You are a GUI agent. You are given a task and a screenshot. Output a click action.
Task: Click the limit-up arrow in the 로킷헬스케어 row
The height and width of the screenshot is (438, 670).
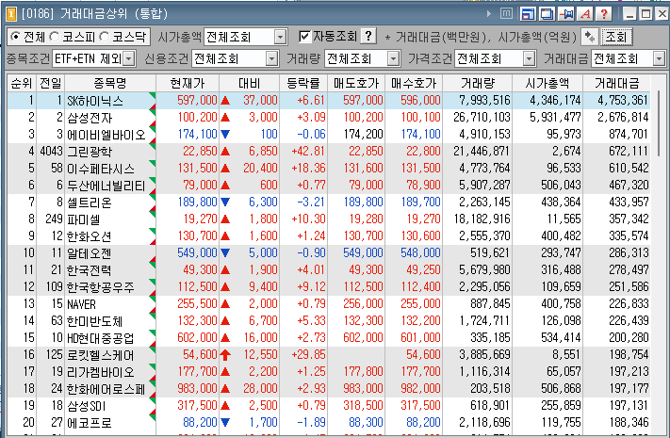(225, 355)
